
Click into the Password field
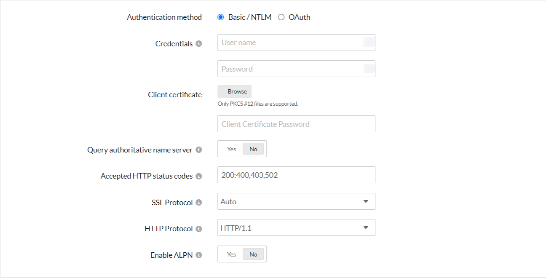[291, 69]
